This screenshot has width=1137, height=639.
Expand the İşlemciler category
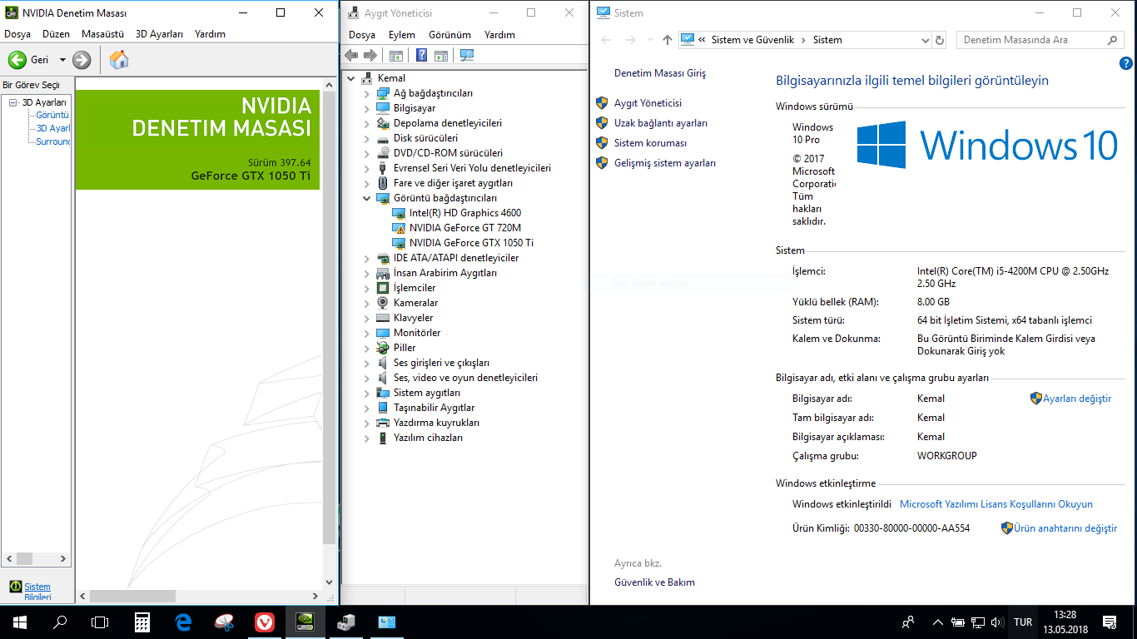point(366,288)
